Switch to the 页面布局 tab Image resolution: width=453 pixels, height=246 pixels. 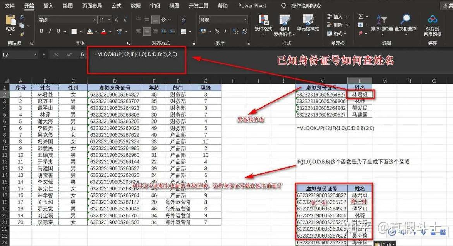(x=92, y=6)
